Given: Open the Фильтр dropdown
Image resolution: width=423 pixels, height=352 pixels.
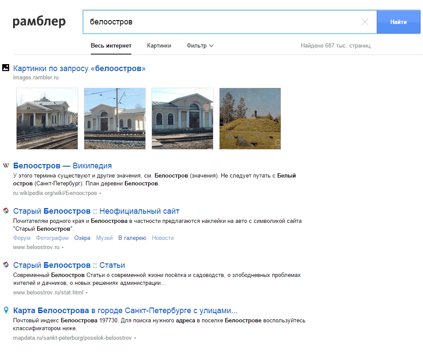Looking at the screenshot, I should point(200,46).
